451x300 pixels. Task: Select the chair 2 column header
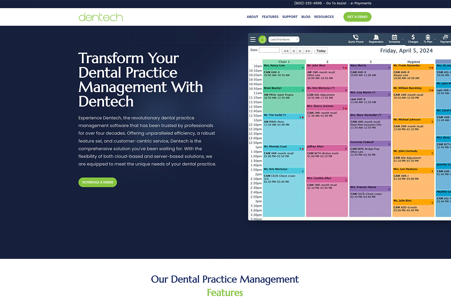point(327,62)
